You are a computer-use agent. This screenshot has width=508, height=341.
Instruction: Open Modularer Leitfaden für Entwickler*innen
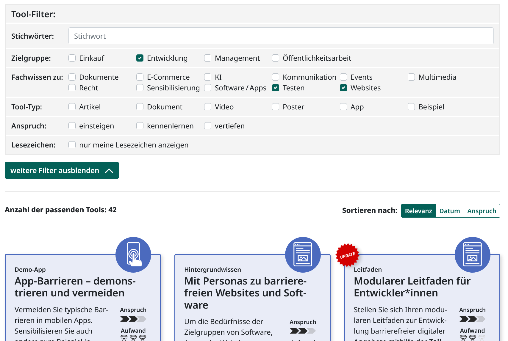click(x=412, y=287)
